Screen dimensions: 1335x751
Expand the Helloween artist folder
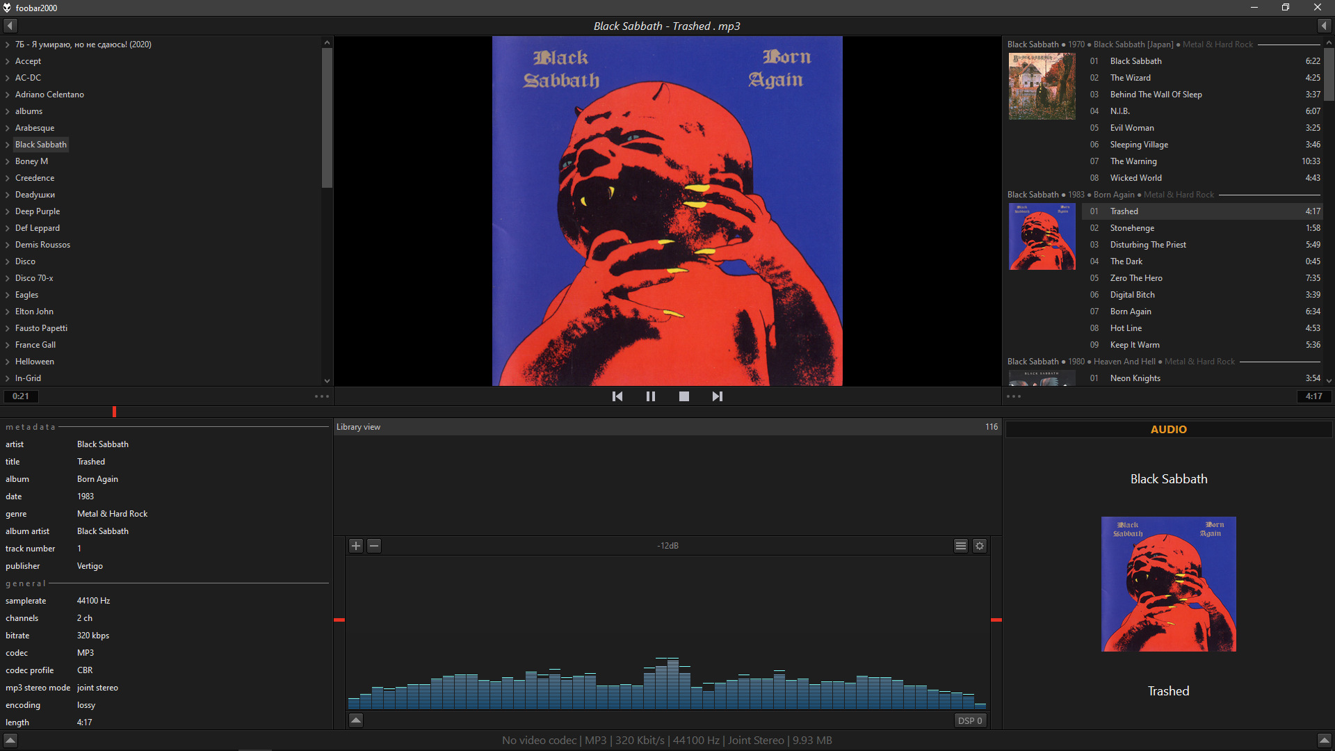7,362
